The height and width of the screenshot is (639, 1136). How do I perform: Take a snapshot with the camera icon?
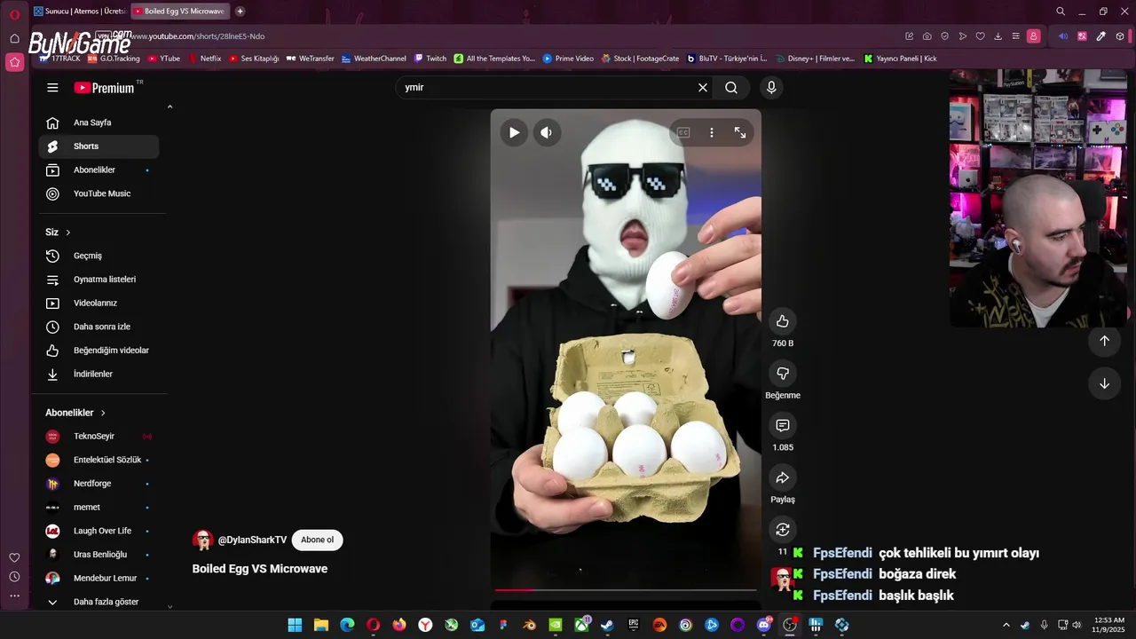927,36
